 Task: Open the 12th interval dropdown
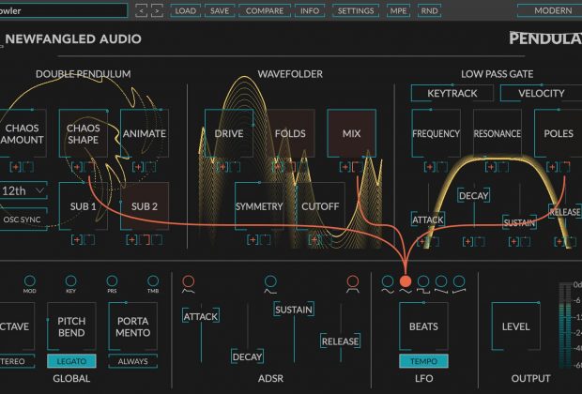[x=23, y=191]
